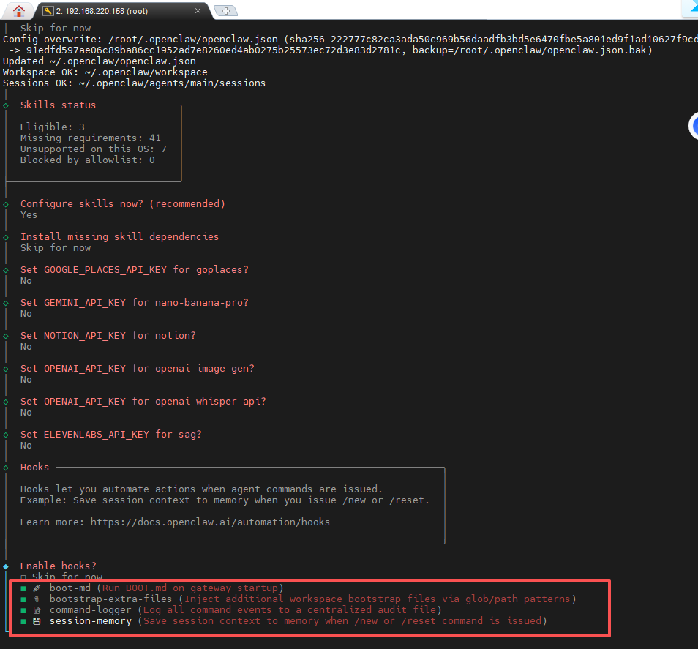The image size is (698, 649).
Task: Click the floppy disk icon beside session-memory
Action: pos(37,621)
